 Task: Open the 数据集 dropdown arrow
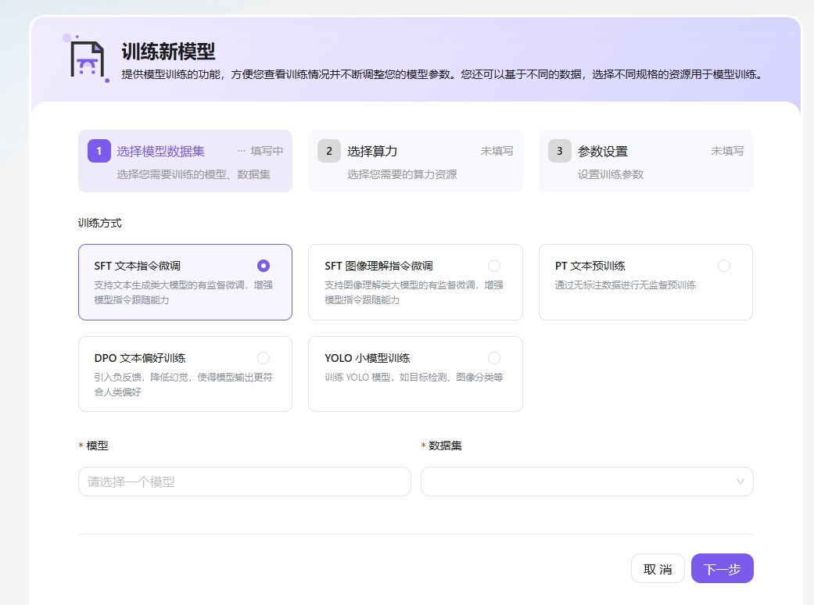pyautogui.click(x=740, y=481)
